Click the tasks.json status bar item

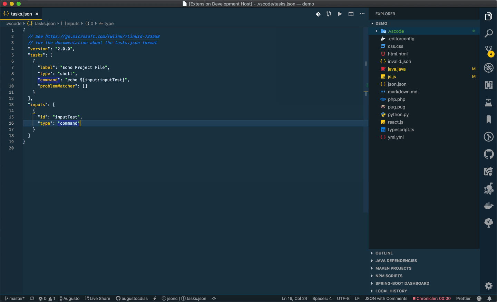pos(194,299)
